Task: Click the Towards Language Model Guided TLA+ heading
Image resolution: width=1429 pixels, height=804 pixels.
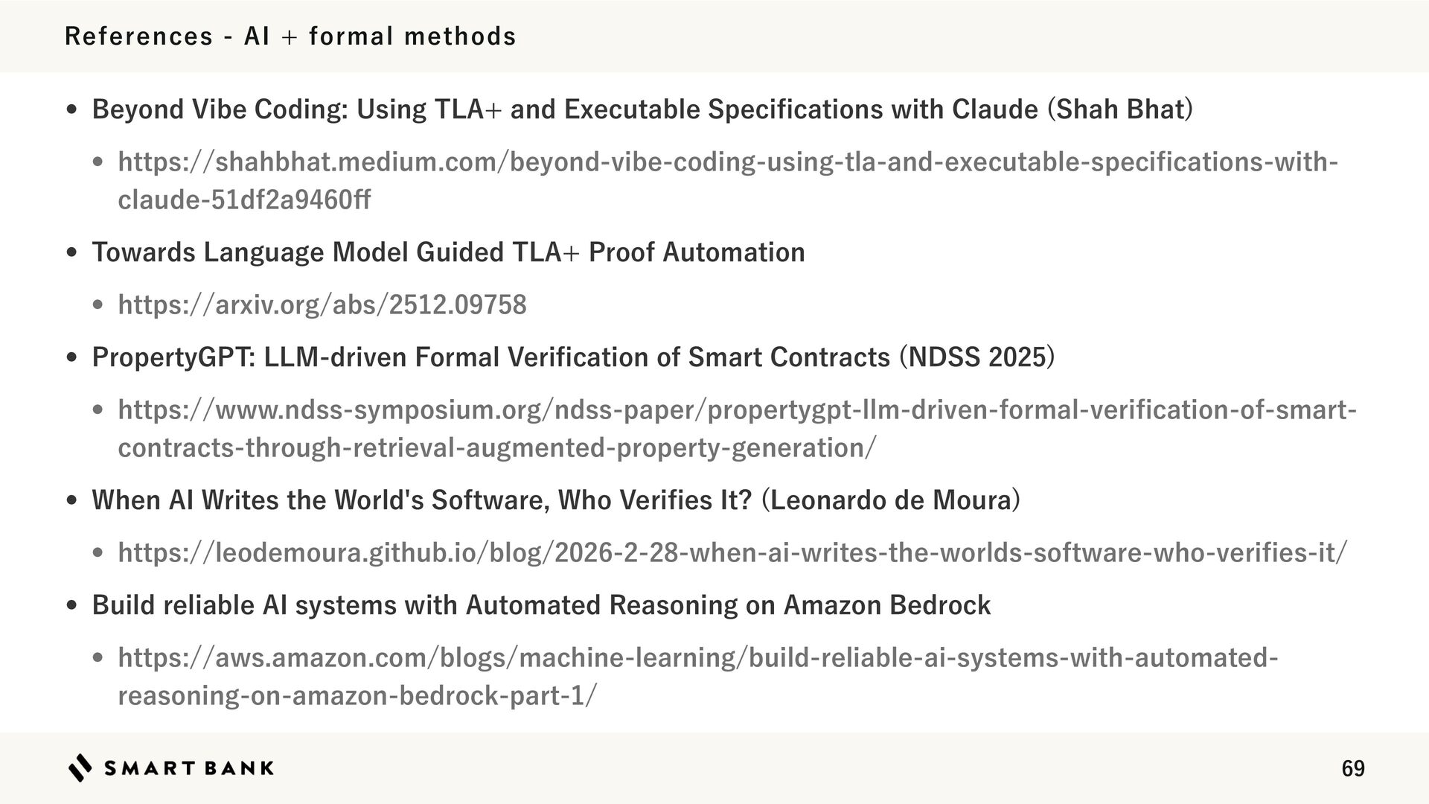Action: (448, 252)
